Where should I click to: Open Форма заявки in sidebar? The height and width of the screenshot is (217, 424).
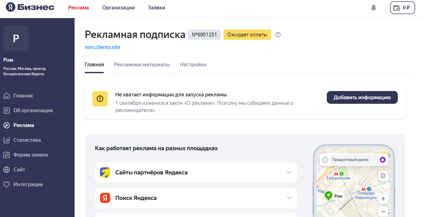pyautogui.click(x=31, y=155)
